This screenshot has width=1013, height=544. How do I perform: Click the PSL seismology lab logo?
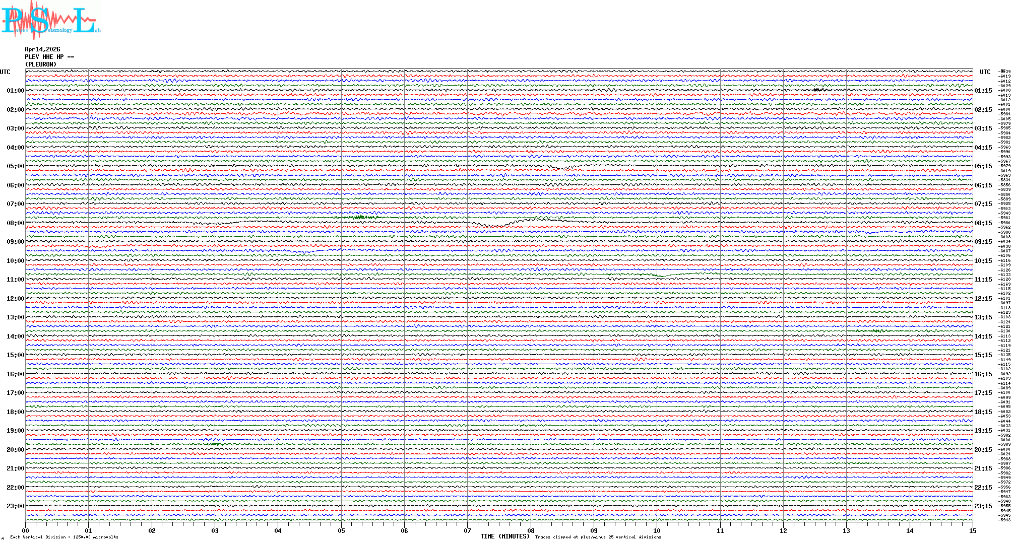50,20
